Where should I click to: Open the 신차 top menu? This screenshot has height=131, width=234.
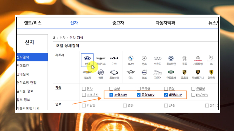(74, 23)
